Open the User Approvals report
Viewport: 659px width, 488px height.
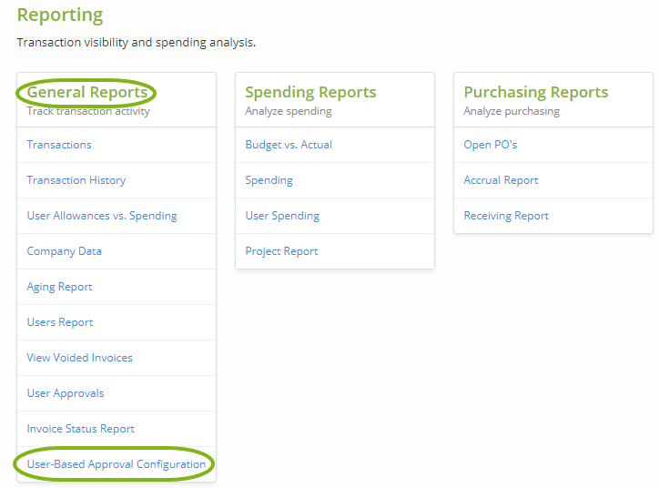click(x=66, y=393)
